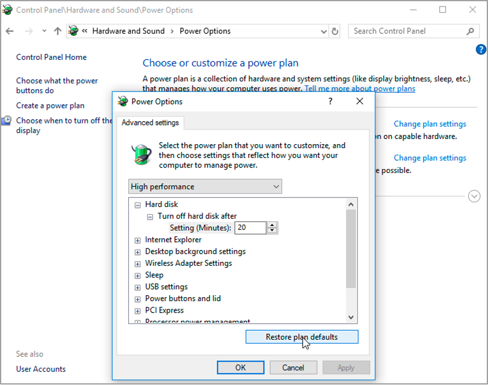Image resolution: width=488 pixels, height=385 pixels.
Task: Decrease hard disk minutes with down spinner
Action: click(x=272, y=230)
